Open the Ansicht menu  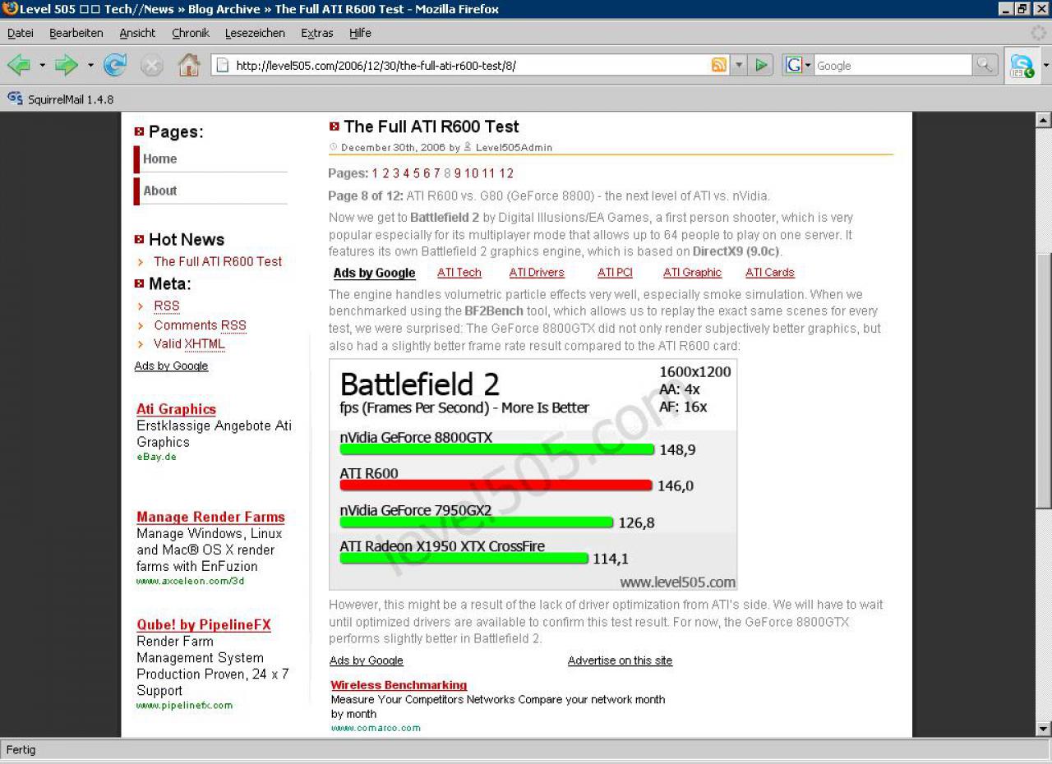pos(137,33)
